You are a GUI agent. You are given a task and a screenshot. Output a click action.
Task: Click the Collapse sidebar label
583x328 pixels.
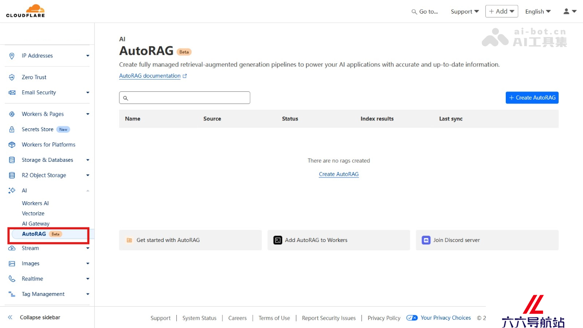[x=40, y=317]
